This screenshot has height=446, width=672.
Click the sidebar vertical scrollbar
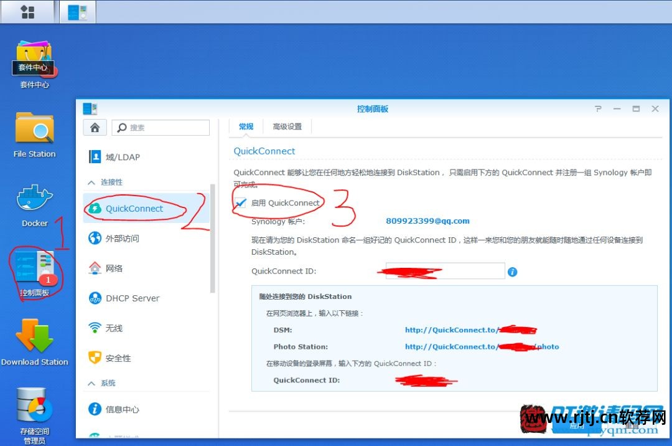click(213, 239)
